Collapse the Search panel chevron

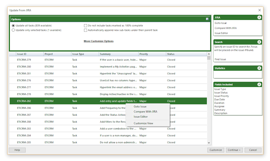coord(259,42)
